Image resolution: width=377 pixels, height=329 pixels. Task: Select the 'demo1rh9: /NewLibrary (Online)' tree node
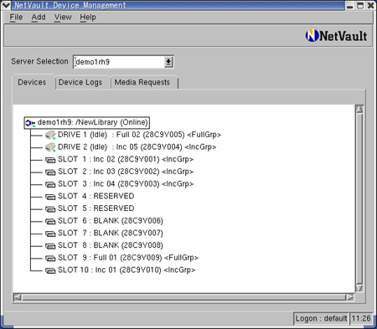87,123
